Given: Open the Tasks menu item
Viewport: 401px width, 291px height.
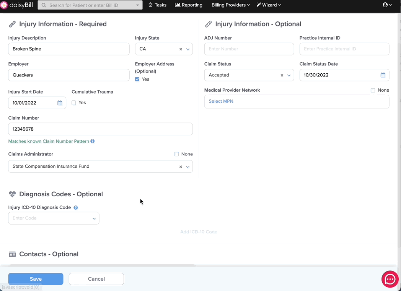Looking at the screenshot, I should click(158, 5).
